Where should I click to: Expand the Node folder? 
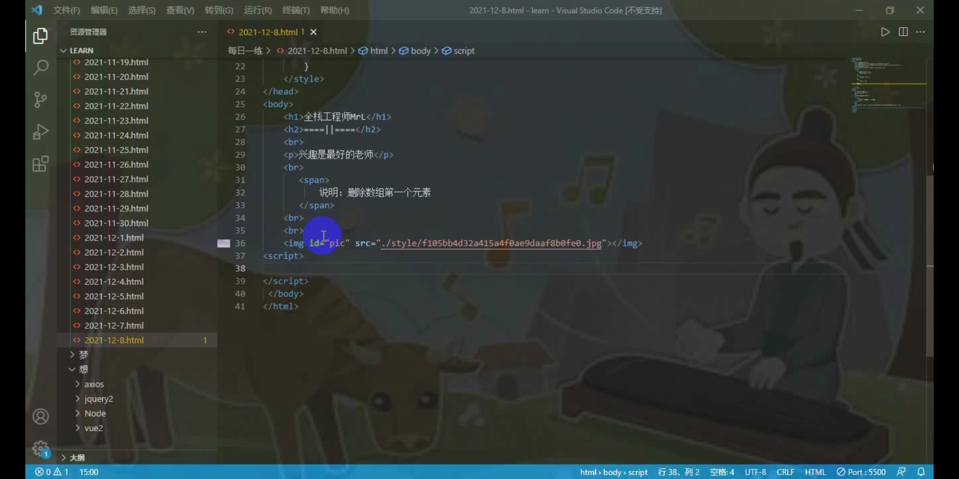pyautogui.click(x=137, y=413)
